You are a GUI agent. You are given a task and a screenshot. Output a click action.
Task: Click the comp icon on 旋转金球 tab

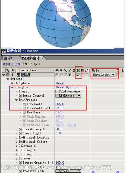24,58
